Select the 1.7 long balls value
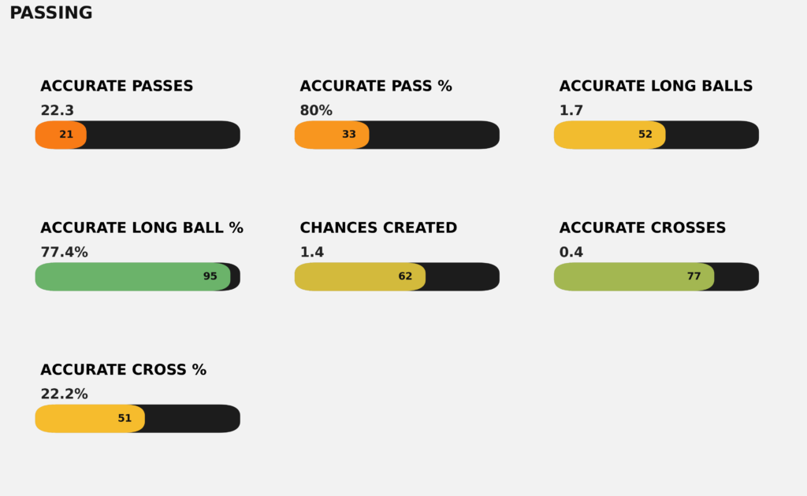This screenshot has height=496, width=807. (x=571, y=111)
